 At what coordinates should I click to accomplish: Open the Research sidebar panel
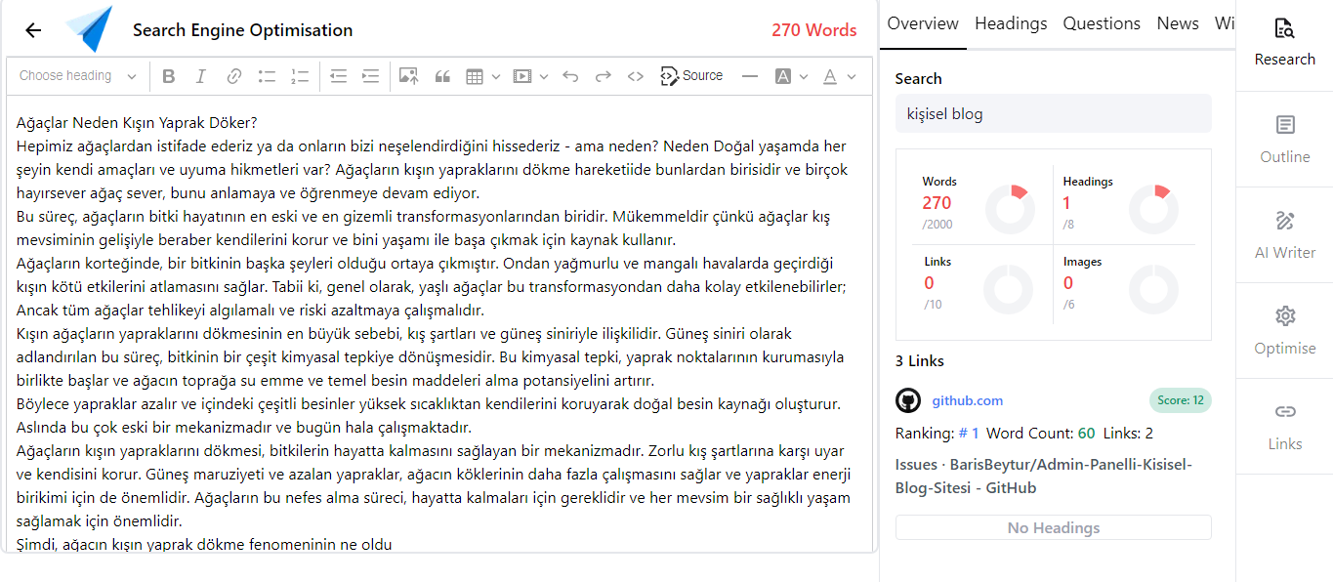[1284, 44]
